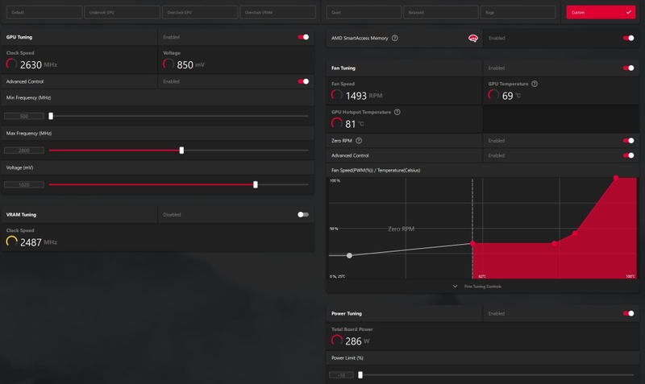
Task: Click the AMD SmartAccess Memory help icon
Action: pyautogui.click(x=395, y=38)
